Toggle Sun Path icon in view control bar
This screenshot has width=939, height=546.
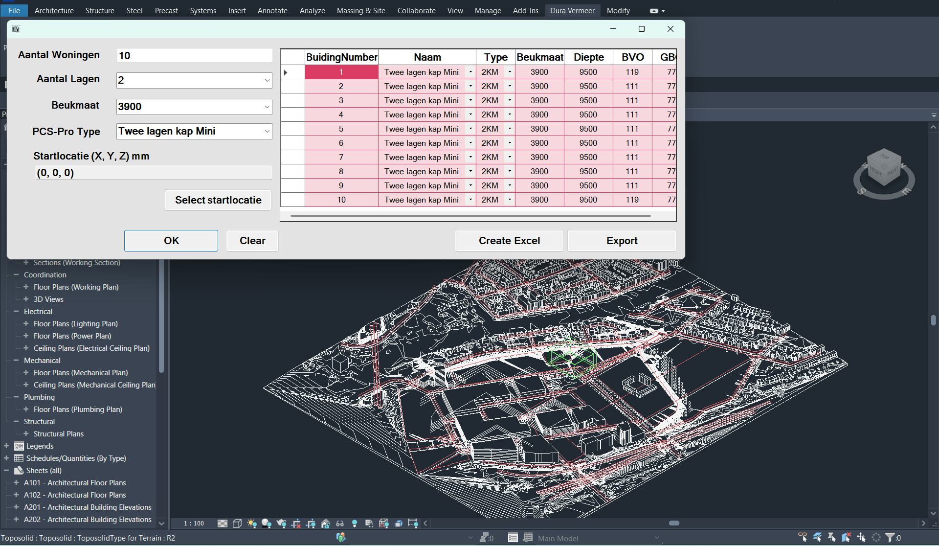252,523
